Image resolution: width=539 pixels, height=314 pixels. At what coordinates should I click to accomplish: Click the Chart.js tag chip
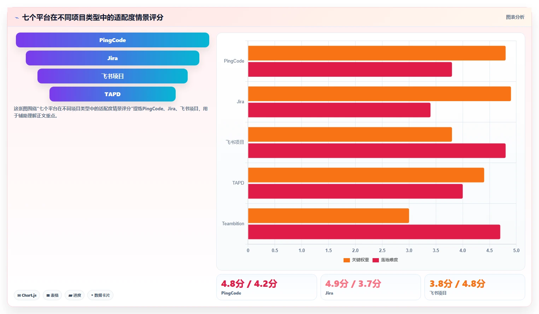tap(27, 295)
